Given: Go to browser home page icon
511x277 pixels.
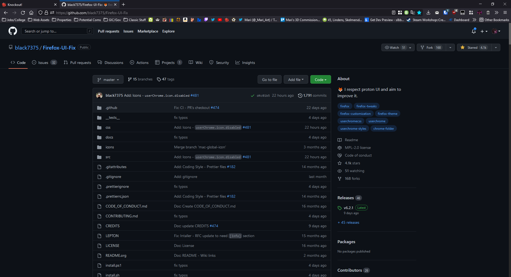Looking at the screenshot, I should 31,13.
